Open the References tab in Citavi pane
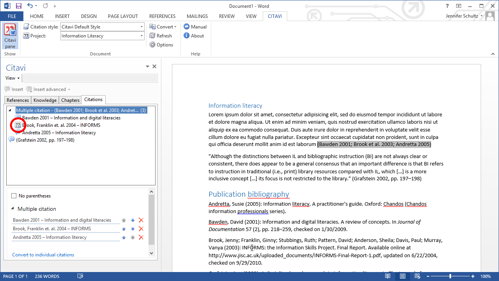The image size is (499, 281). [x=18, y=100]
